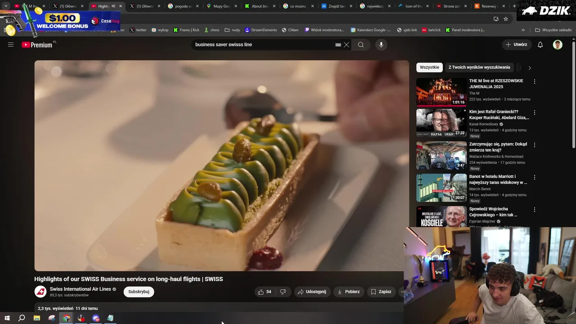Show more bookmarks with double chevron
The height and width of the screenshot is (324, 576).
click(523, 30)
